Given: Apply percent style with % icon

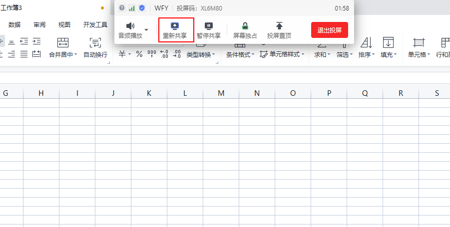Looking at the screenshot, I should click(139, 54).
